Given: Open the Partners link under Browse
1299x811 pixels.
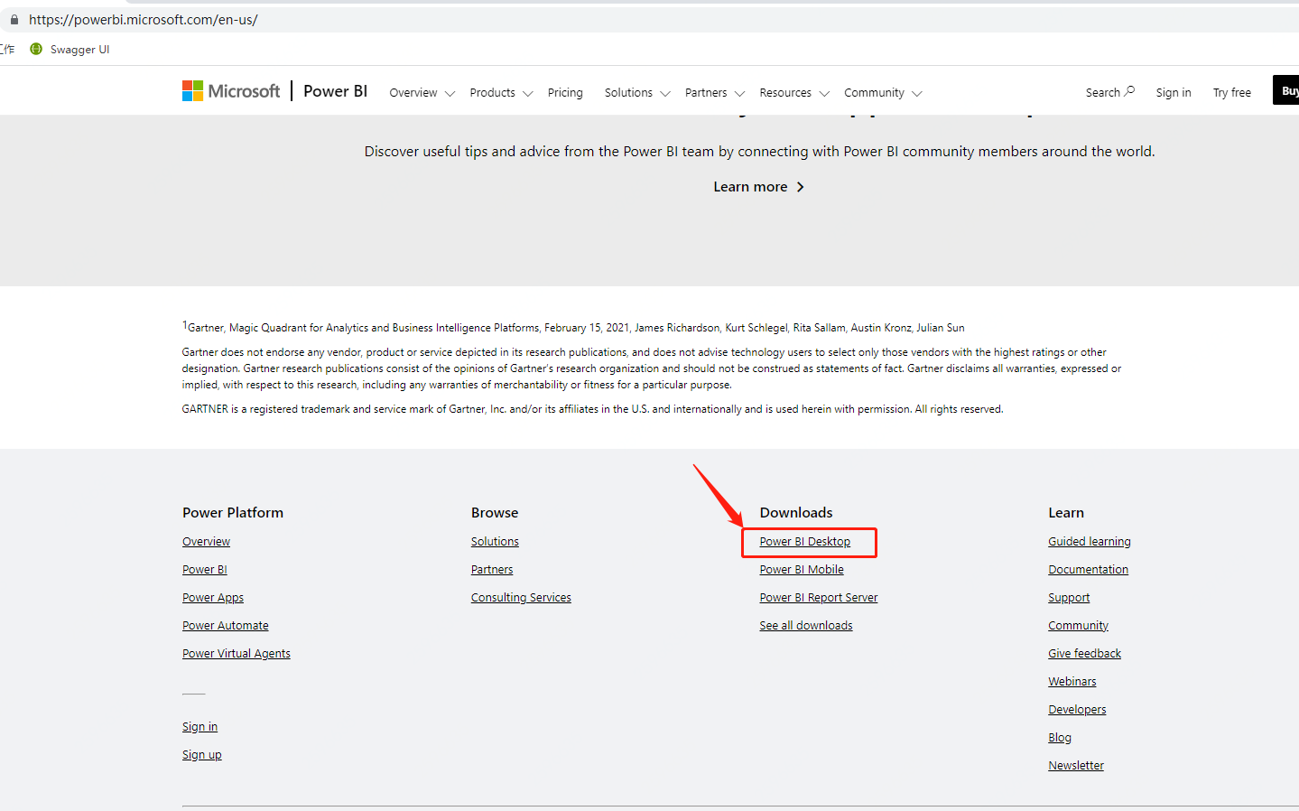Looking at the screenshot, I should click(x=492, y=570).
